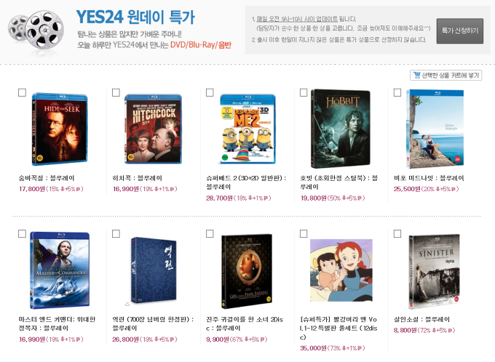Open the 비포 미드나잇 : 블루레이 link
The height and width of the screenshot is (362, 495).
(429, 178)
